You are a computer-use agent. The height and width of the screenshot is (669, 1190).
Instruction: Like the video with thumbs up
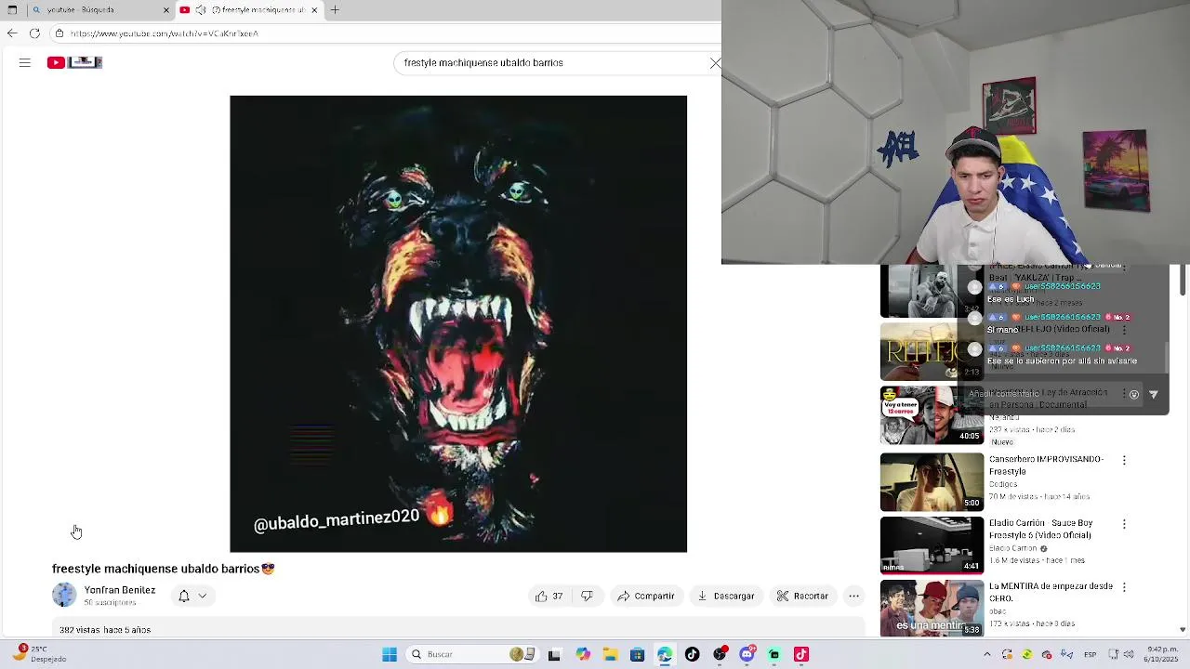click(x=549, y=597)
